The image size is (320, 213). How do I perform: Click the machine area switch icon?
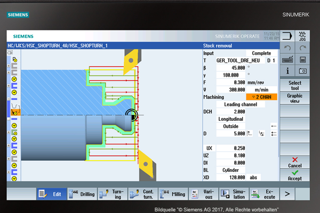(287, 36)
